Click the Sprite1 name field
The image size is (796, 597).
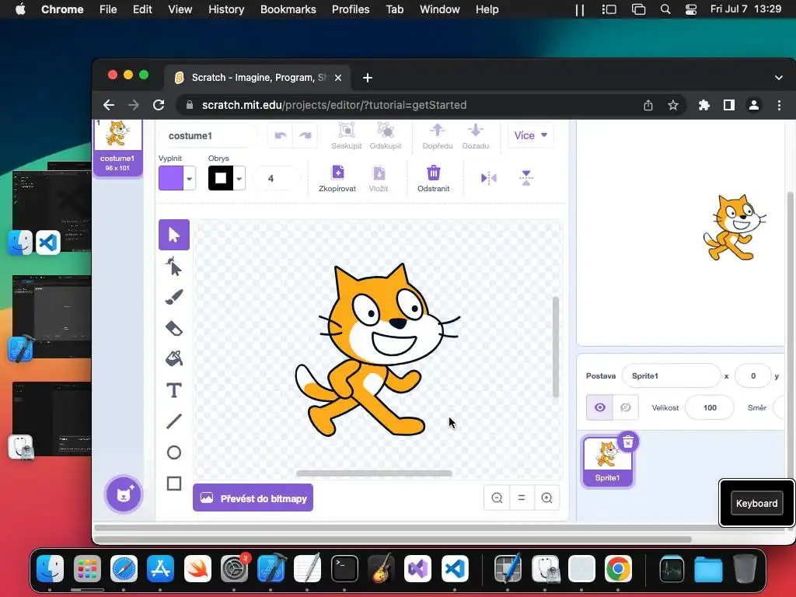[x=671, y=376]
